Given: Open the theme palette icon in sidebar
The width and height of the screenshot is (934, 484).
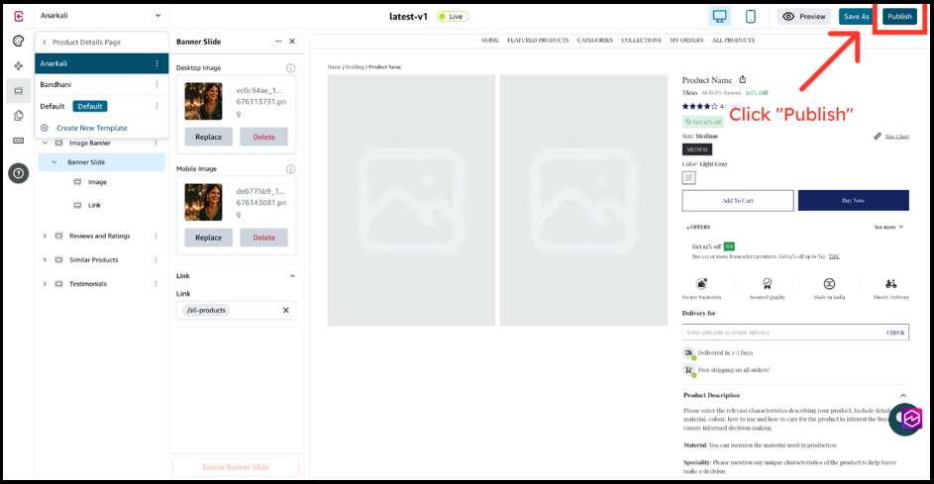Looking at the screenshot, I should (18, 41).
